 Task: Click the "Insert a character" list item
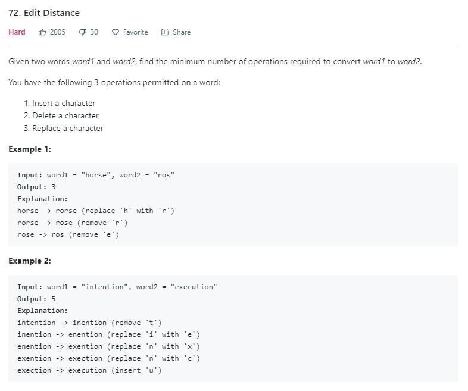point(64,103)
